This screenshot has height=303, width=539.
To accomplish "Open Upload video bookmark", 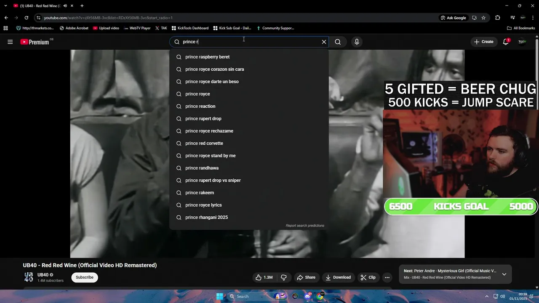I will 106,28.
